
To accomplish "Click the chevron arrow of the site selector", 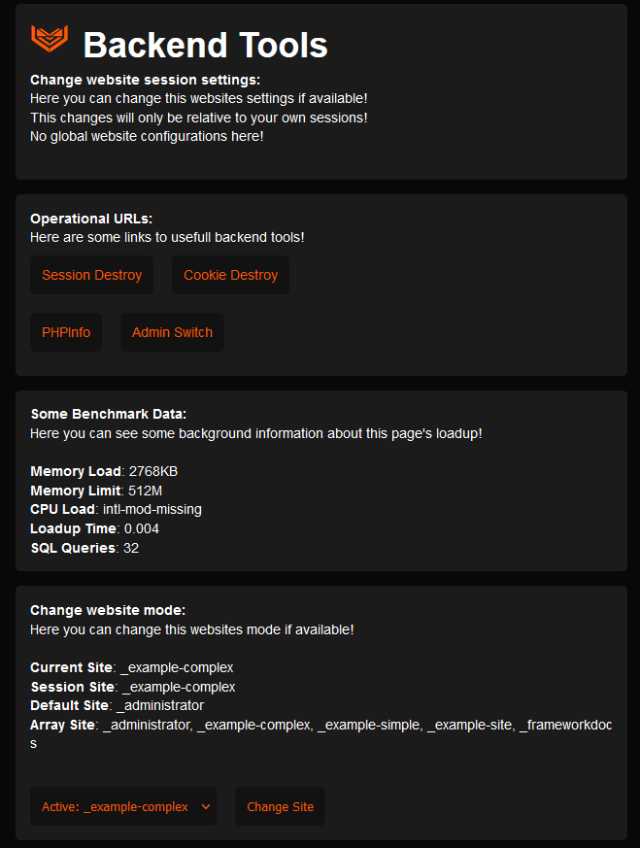I will pyautogui.click(x=205, y=806).
